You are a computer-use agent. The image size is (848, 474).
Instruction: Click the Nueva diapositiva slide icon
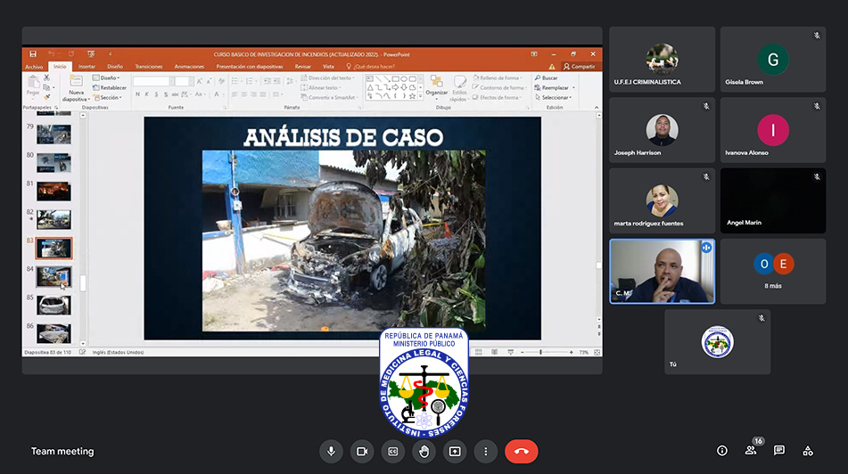tap(77, 81)
